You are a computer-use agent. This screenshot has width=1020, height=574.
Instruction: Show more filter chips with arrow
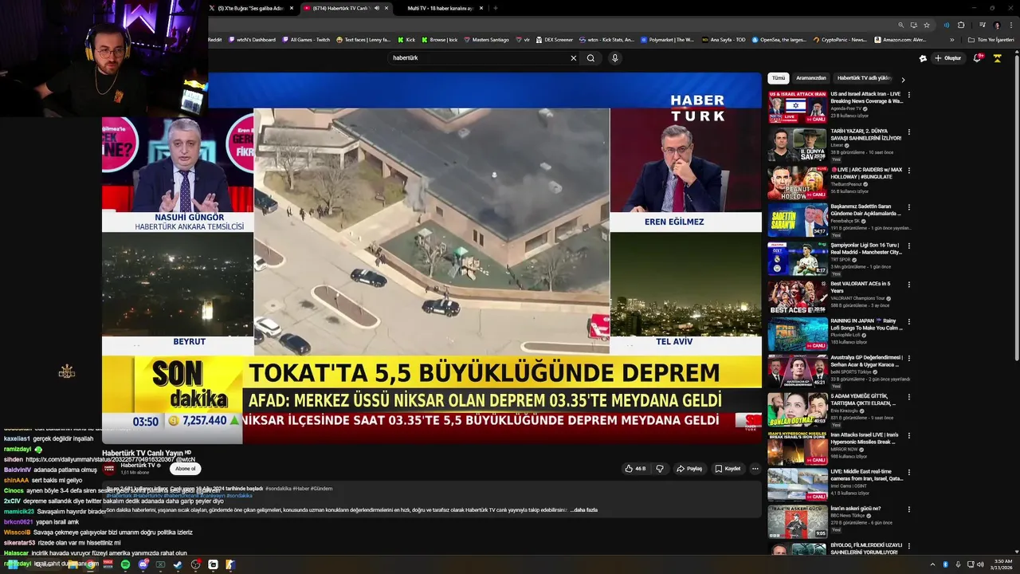tap(903, 79)
